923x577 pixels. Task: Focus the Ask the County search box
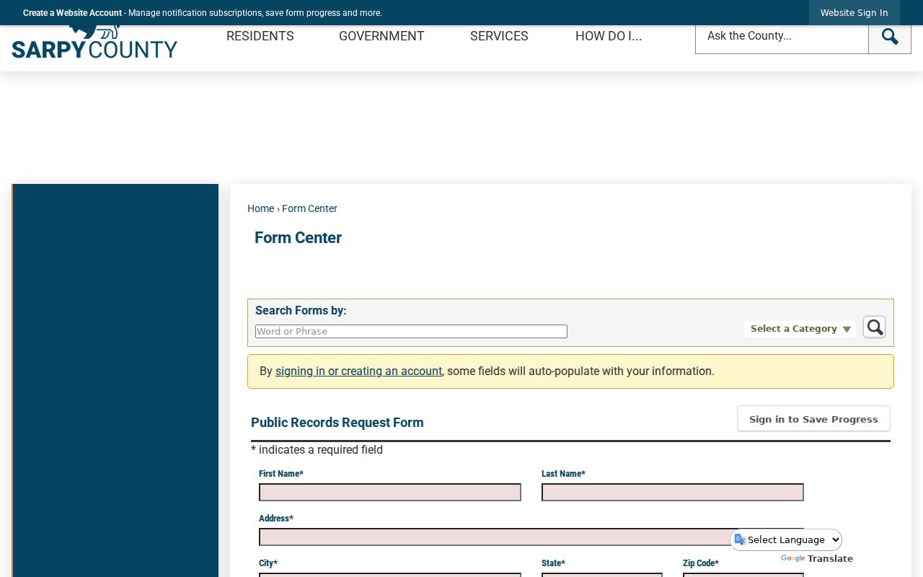tap(782, 36)
